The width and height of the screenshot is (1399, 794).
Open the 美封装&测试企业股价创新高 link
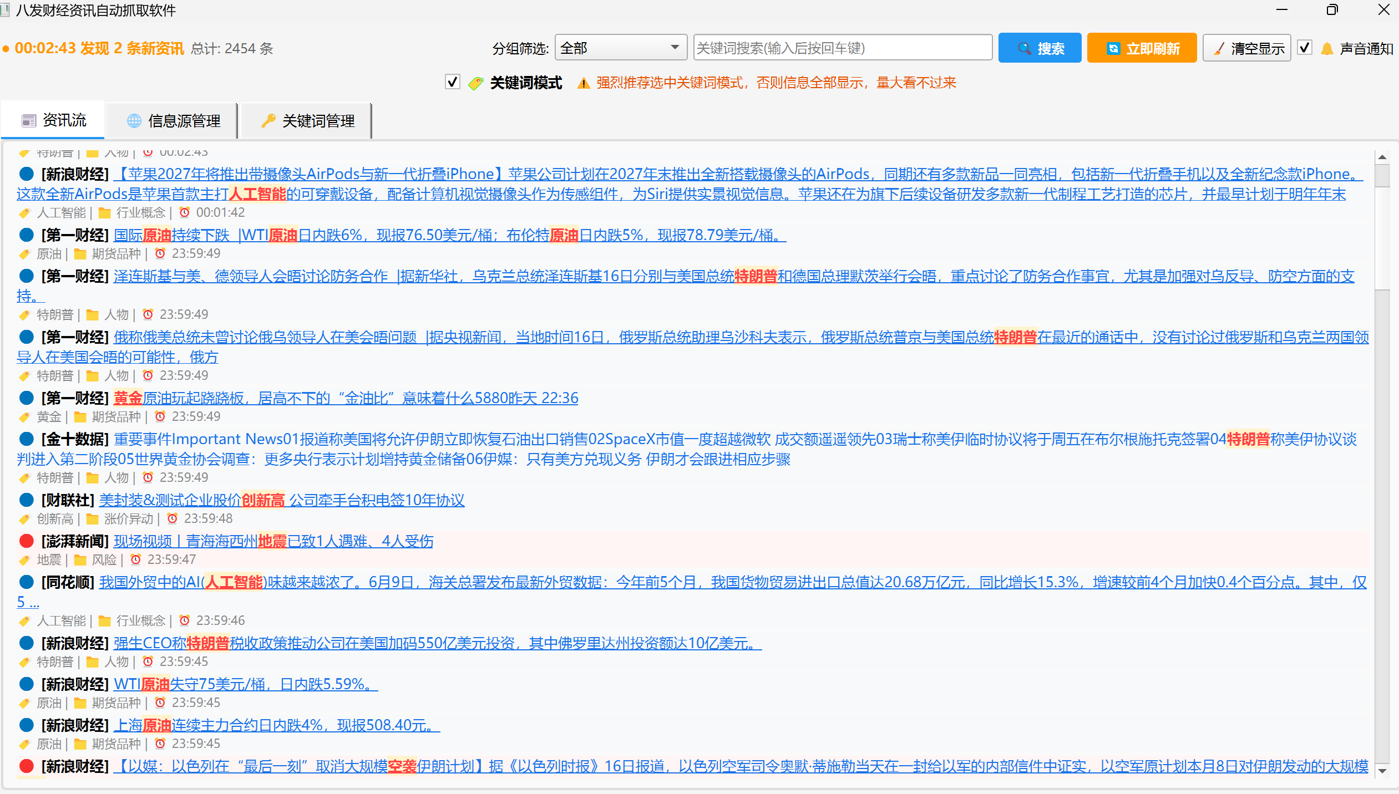click(282, 500)
